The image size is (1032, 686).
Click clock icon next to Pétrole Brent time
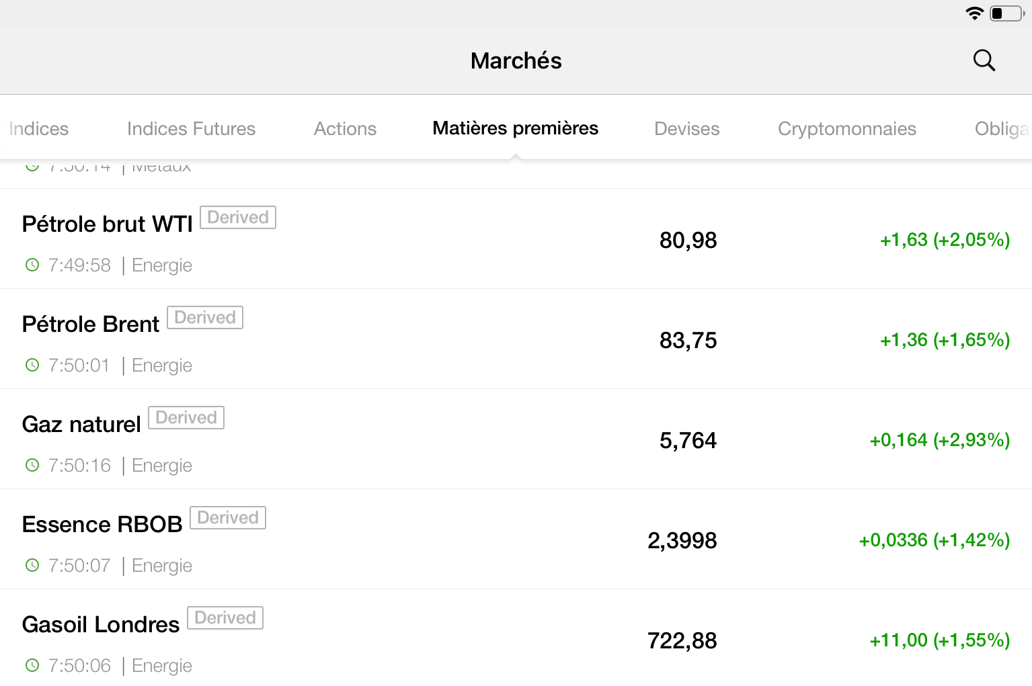[x=32, y=366]
